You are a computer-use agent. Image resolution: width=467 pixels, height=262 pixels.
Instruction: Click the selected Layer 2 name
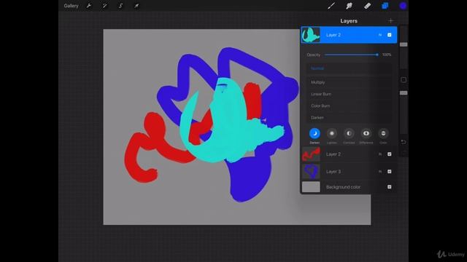pos(333,35)
